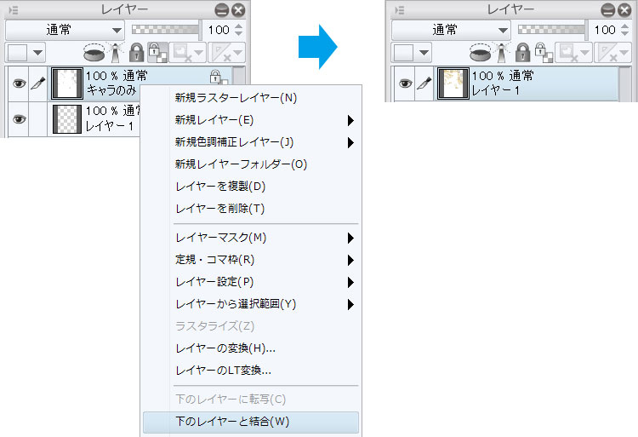Expand arrow next to レイヤーマスク(M)
Viewport: 638px width, 437px height.
point(350,238)
